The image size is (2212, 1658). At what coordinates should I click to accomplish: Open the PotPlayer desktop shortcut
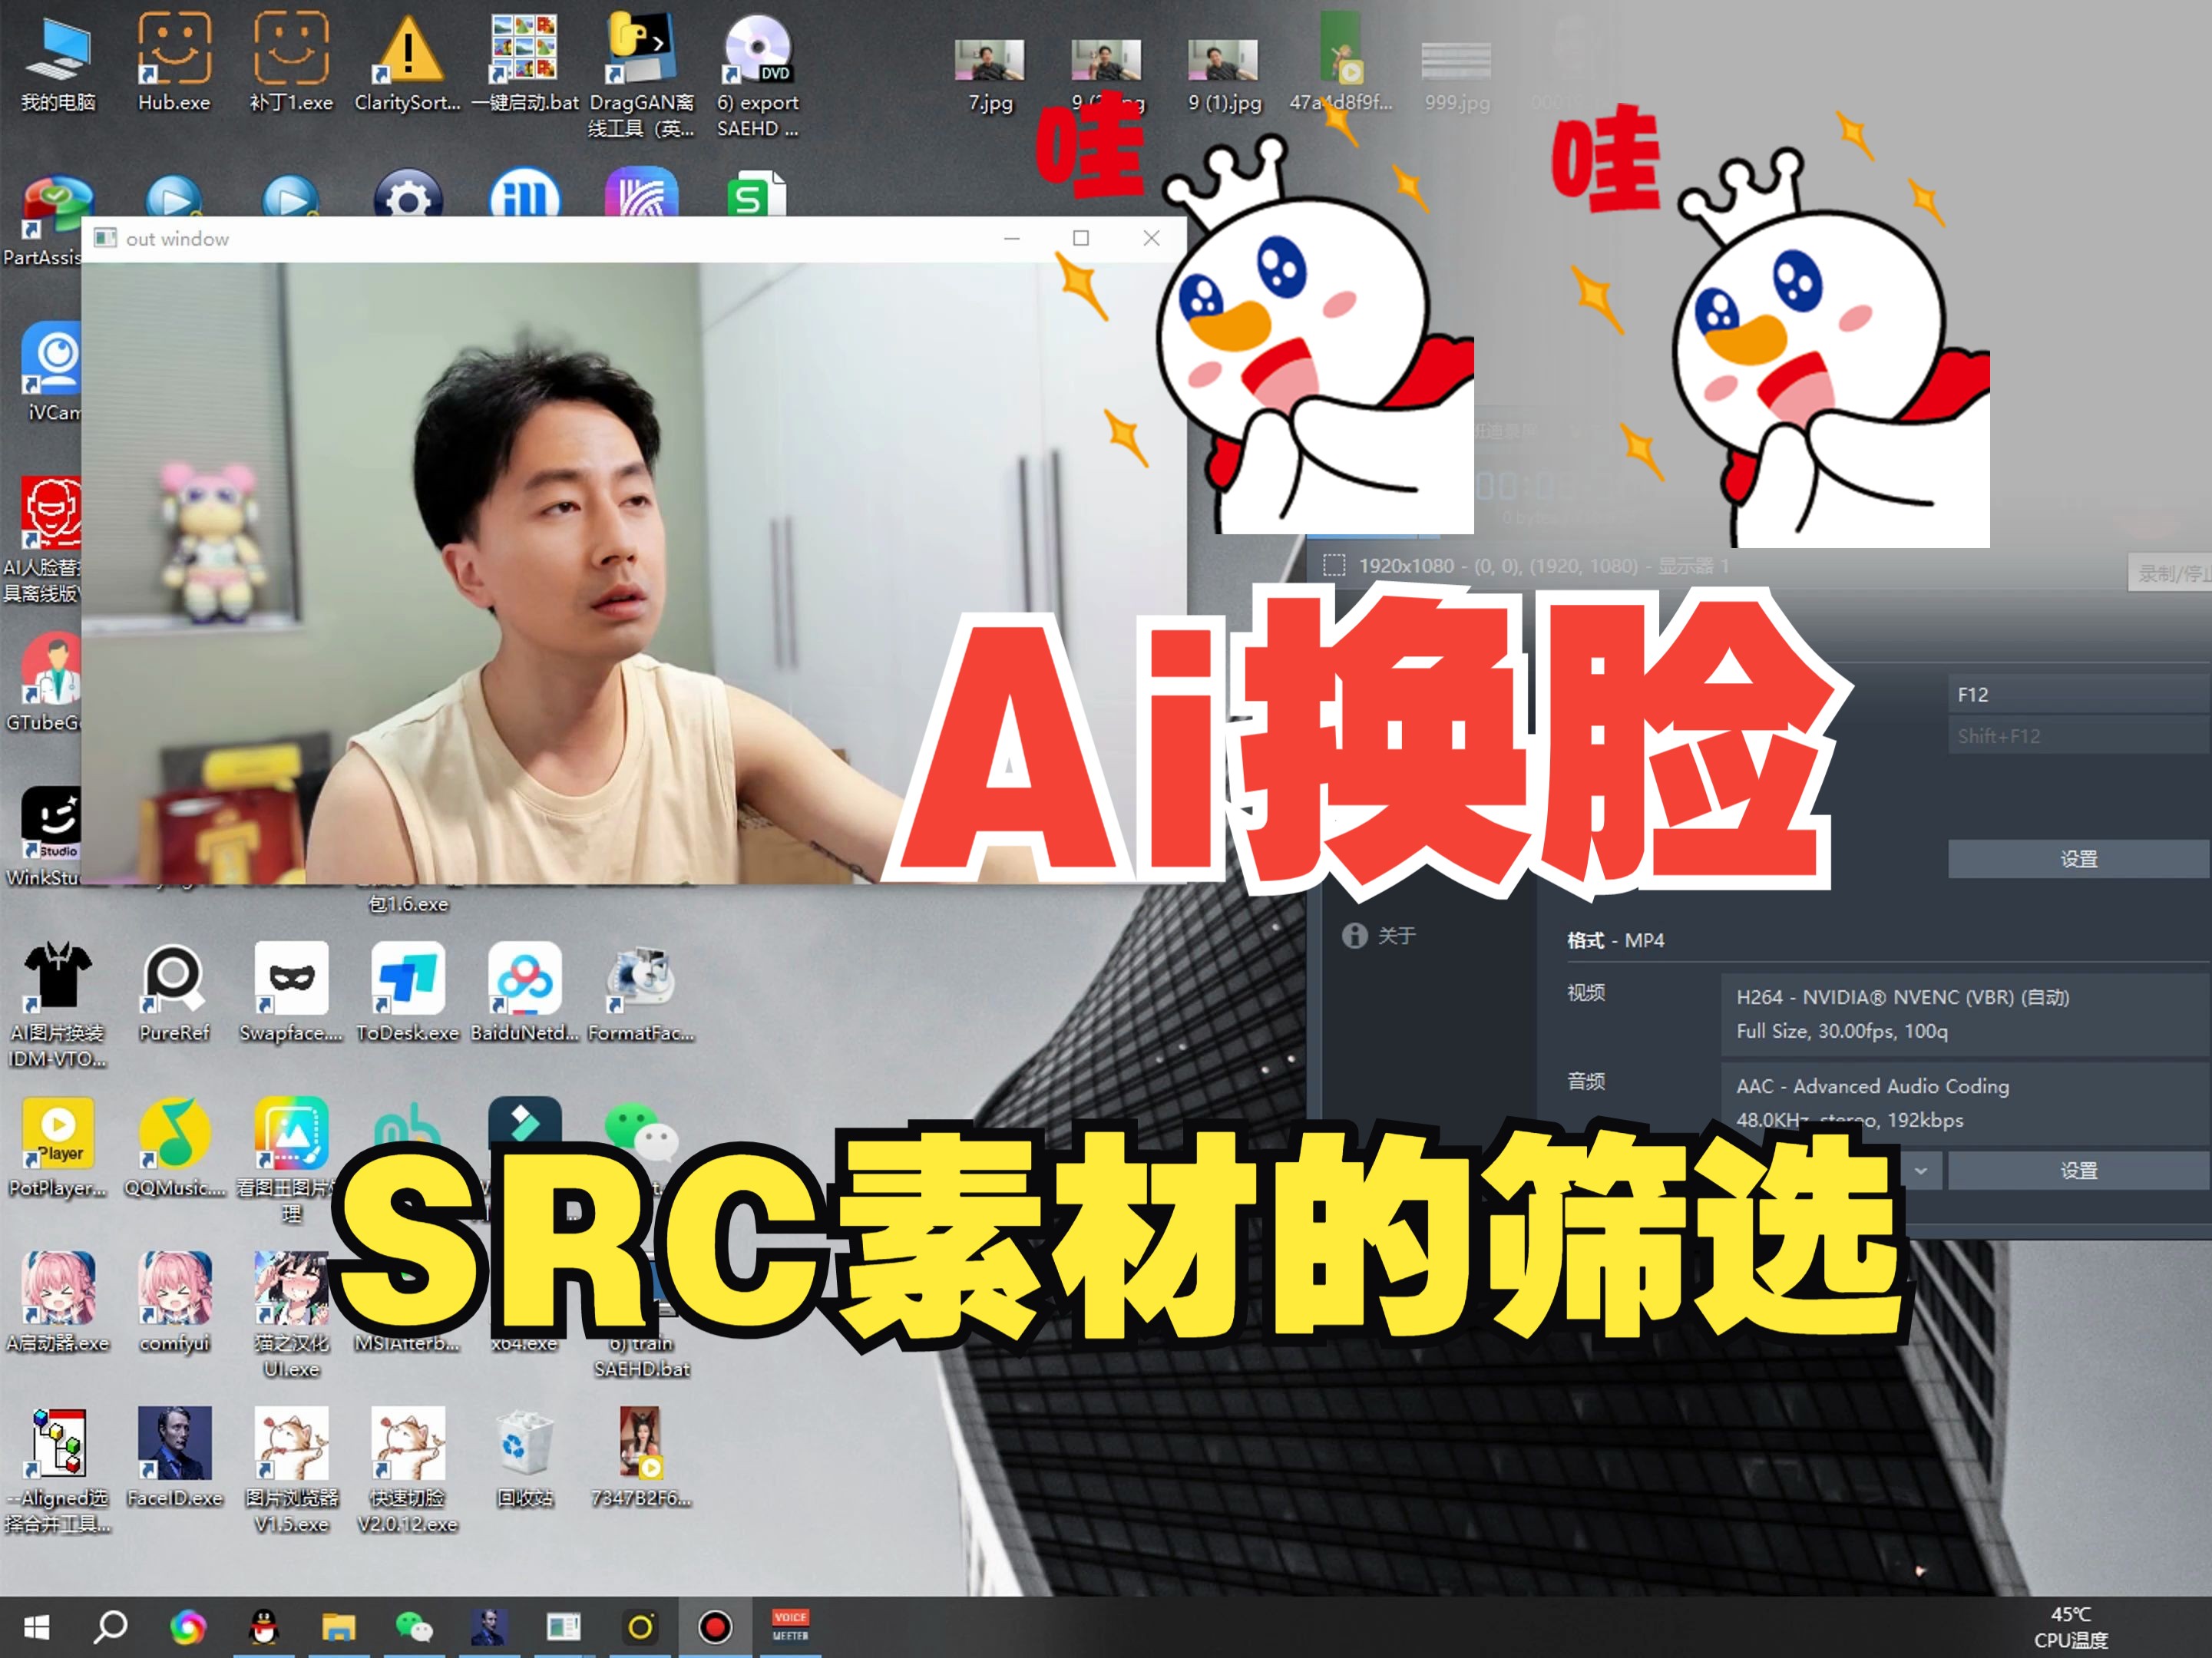tap(58, 1147)
